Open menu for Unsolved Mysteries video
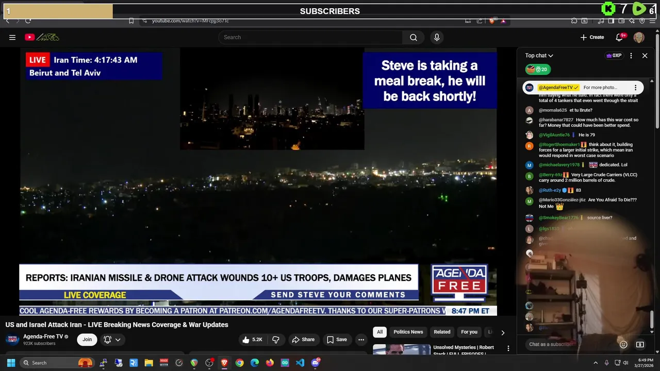660x371 pixels. pos(508,349)
